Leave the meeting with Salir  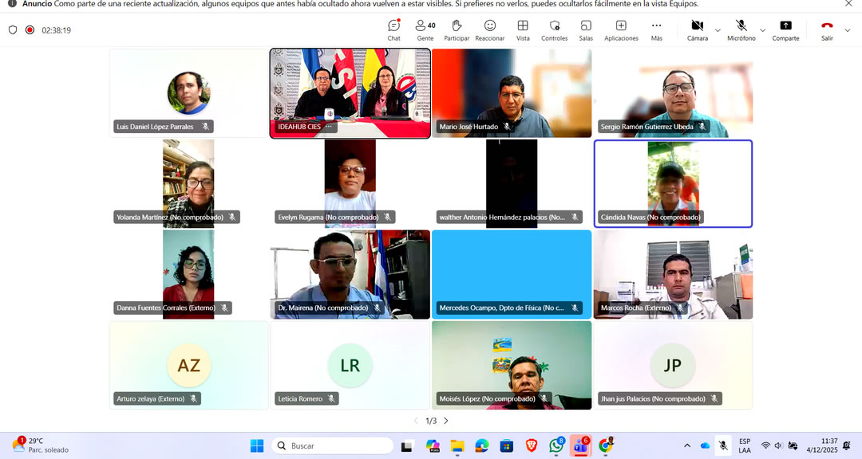point(827,29)
